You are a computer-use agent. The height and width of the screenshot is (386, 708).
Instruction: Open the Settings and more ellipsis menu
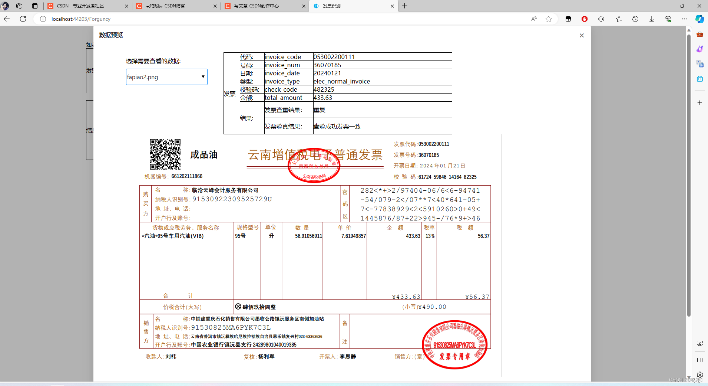pos(684,19)
